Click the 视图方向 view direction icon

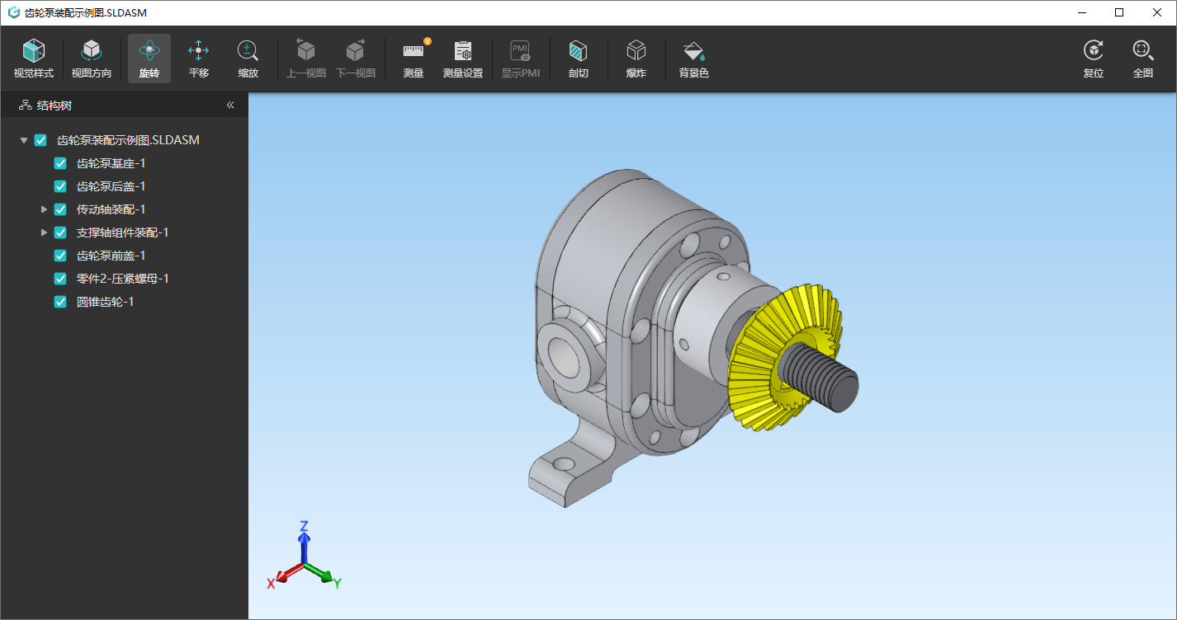[91, 59]
